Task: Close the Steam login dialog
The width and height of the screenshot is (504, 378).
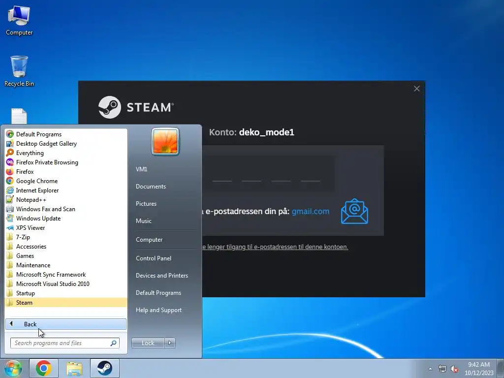Action: click(416, 89)
